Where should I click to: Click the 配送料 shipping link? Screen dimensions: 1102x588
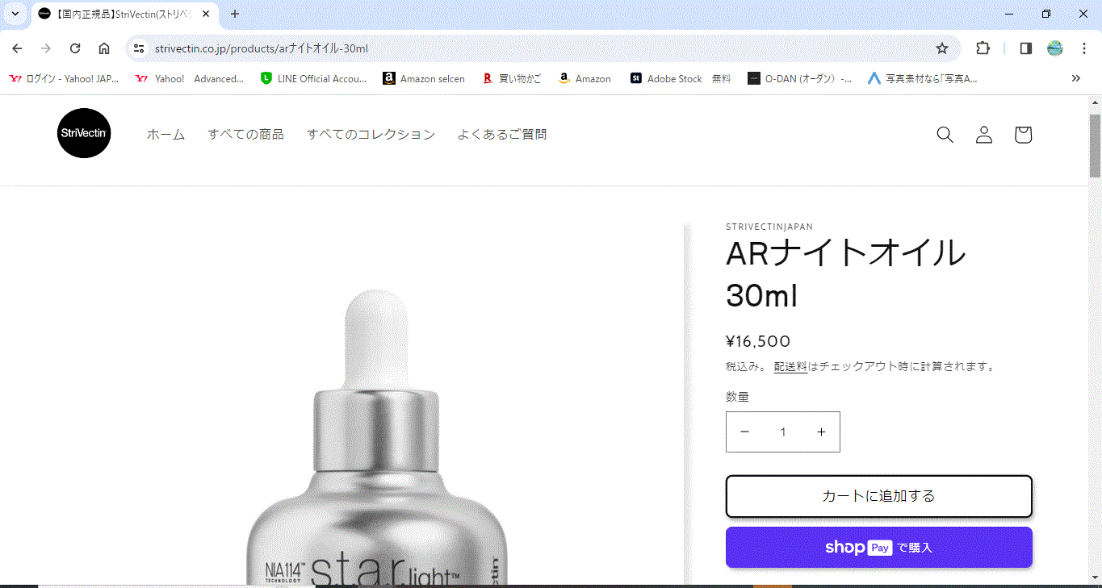(790, 366)
